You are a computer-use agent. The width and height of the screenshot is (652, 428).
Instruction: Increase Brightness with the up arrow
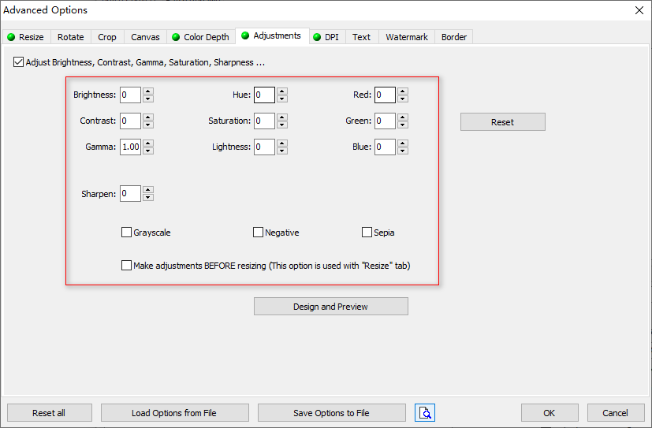pyautogui.click(x=148, y=91)
